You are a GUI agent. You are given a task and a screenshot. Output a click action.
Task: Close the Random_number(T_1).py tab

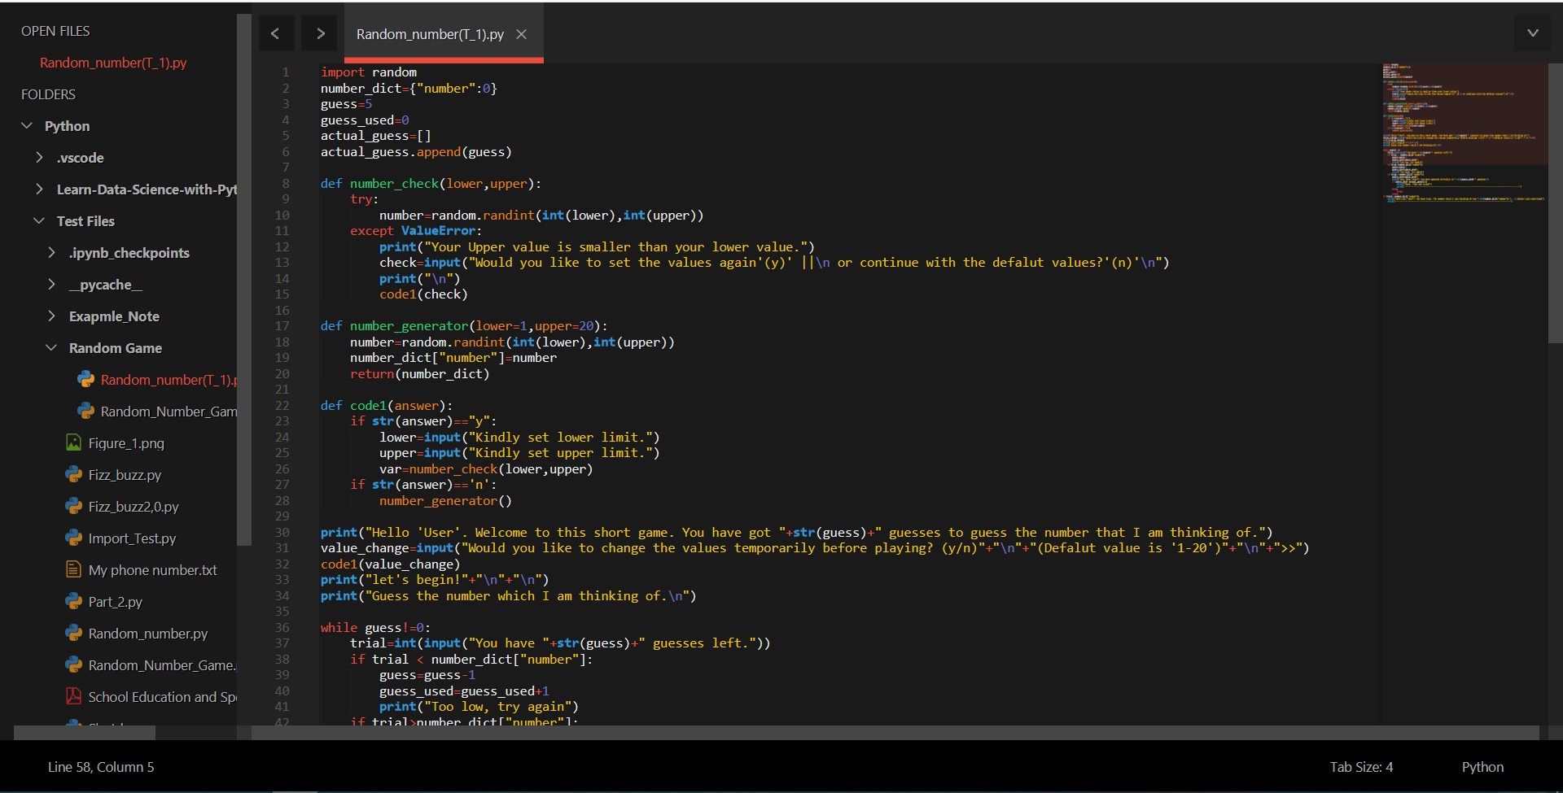click(522, 34)
